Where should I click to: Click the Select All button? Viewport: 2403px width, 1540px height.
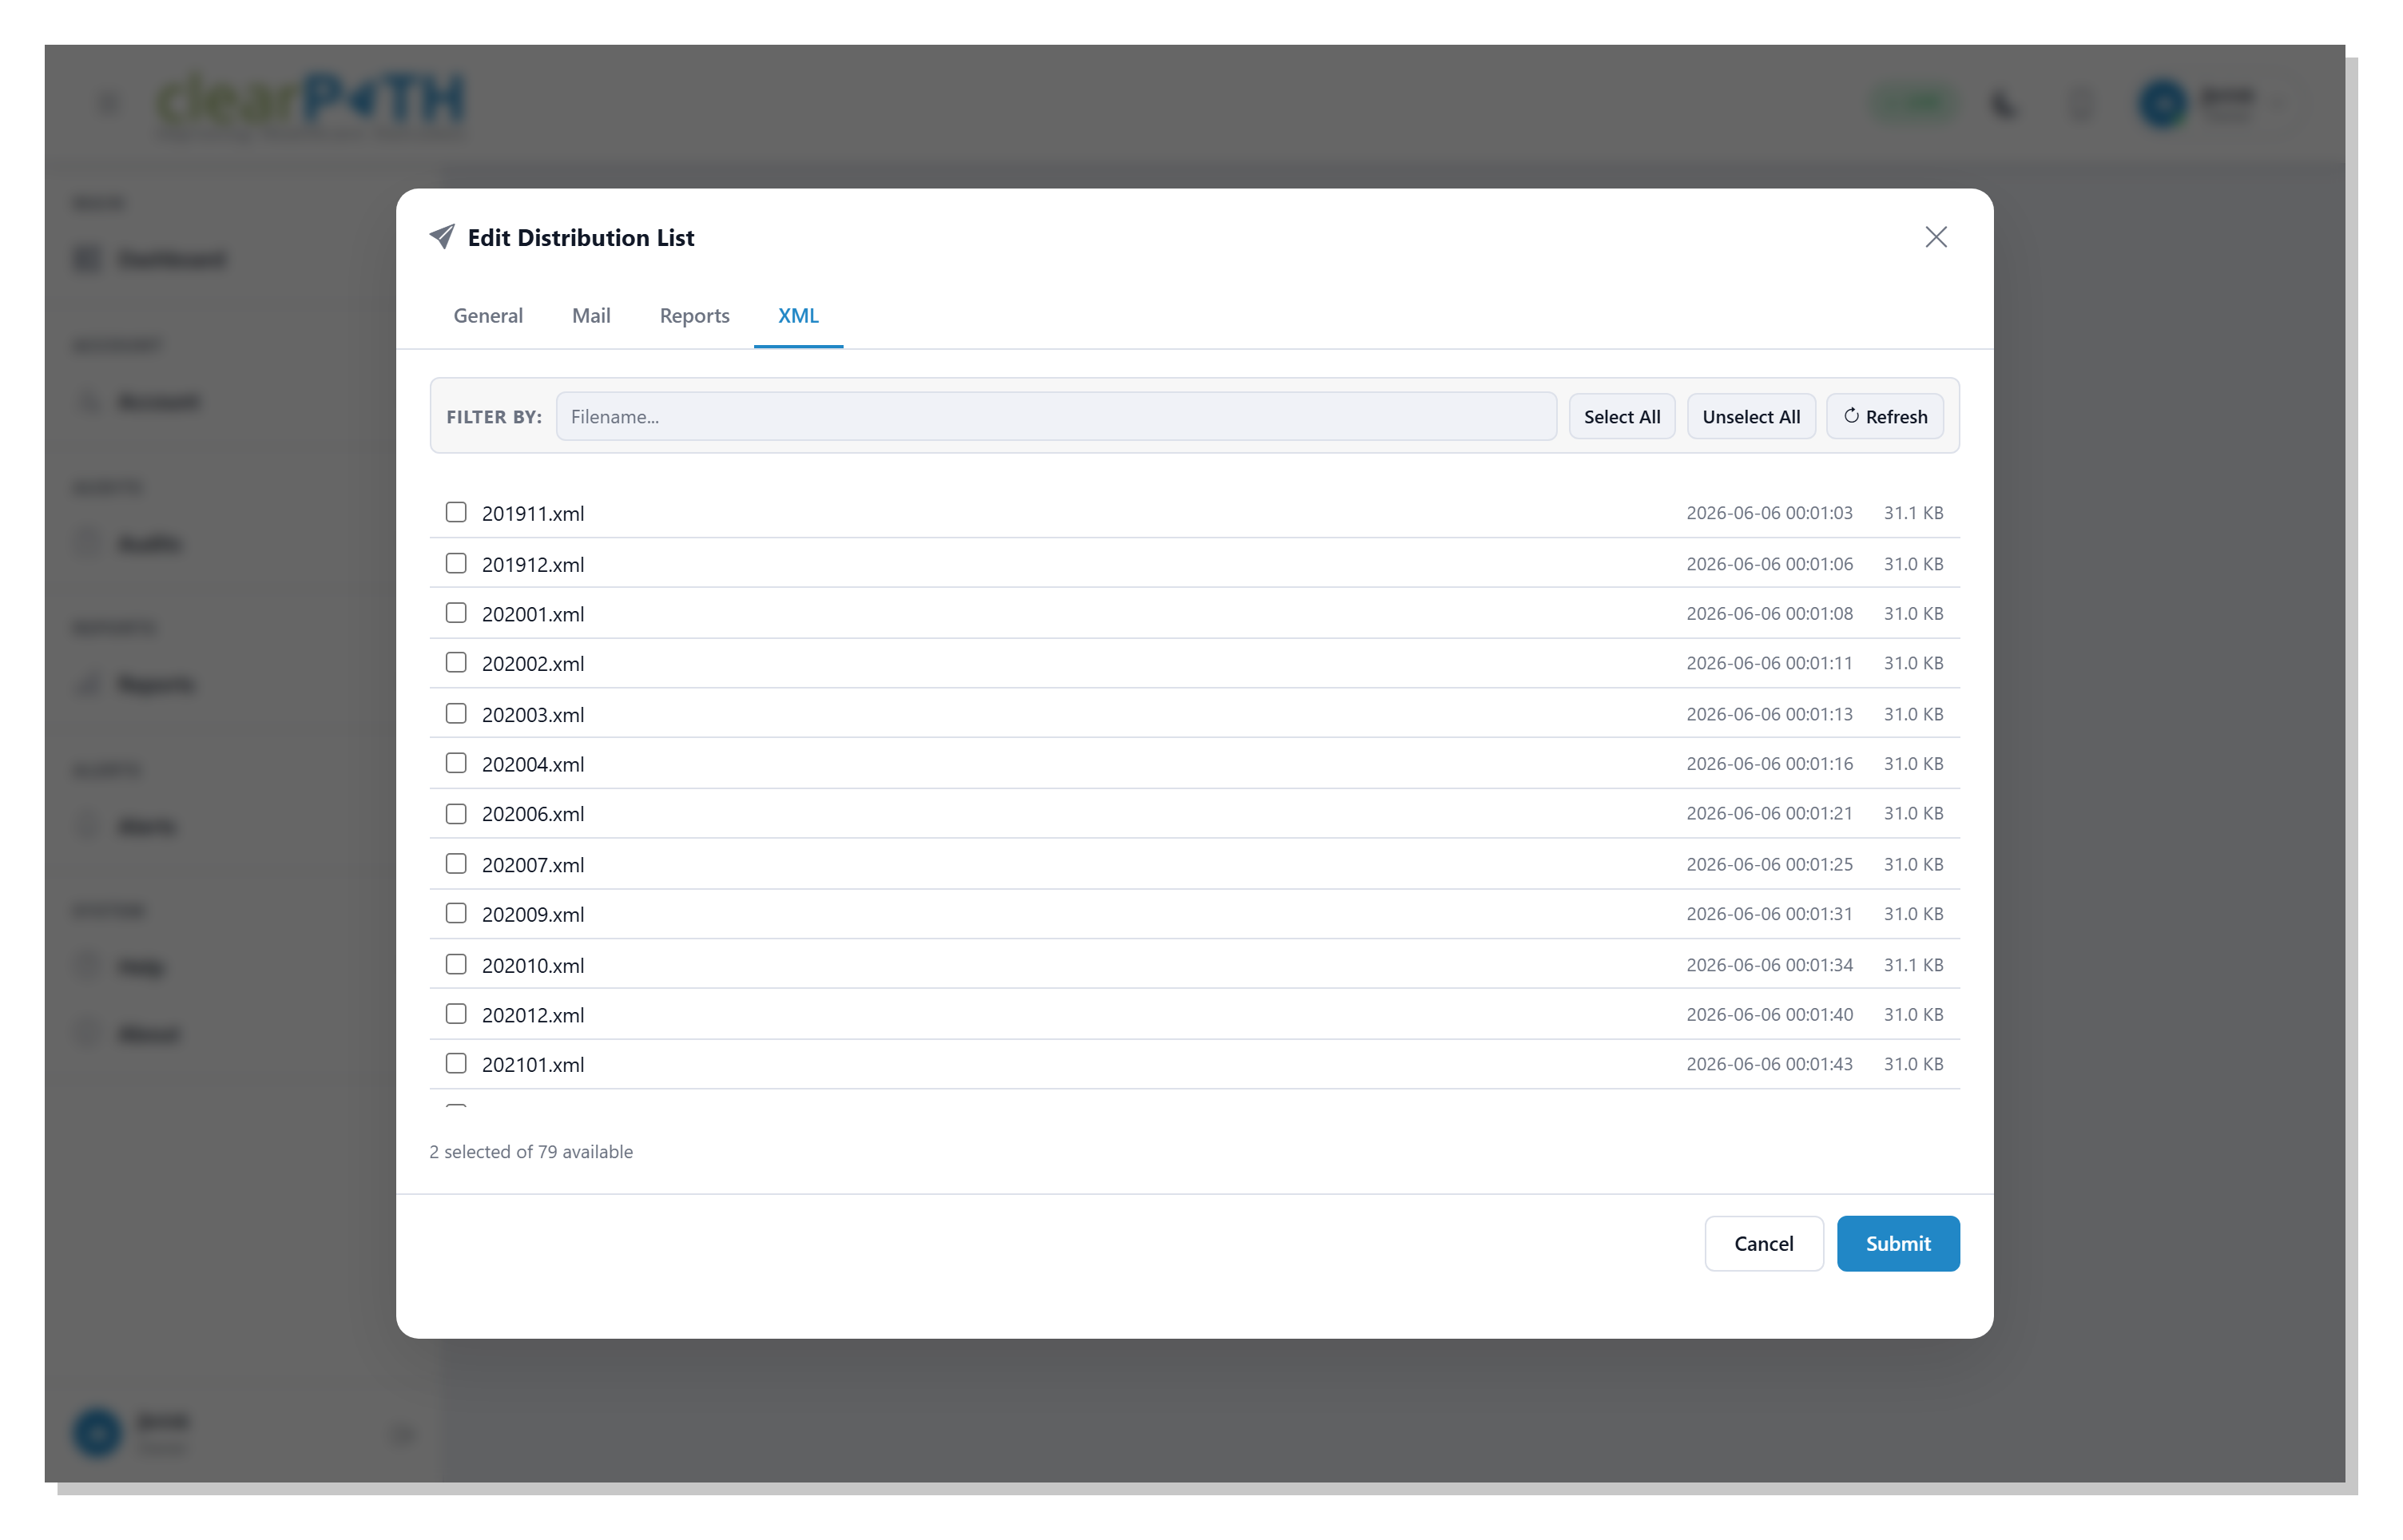click(x=1621, y=416)
